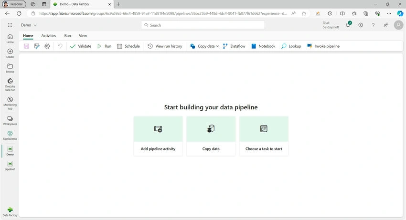Viewport: 406px width, 220px height.
Task: Click the Copy data card
Action: coord(211,136)
